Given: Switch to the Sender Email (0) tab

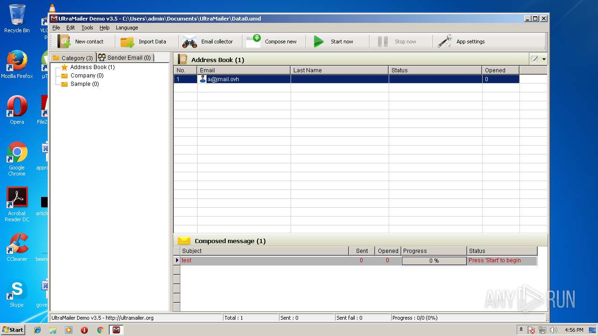Looking at the screenshot, I should tap(125, 58).
